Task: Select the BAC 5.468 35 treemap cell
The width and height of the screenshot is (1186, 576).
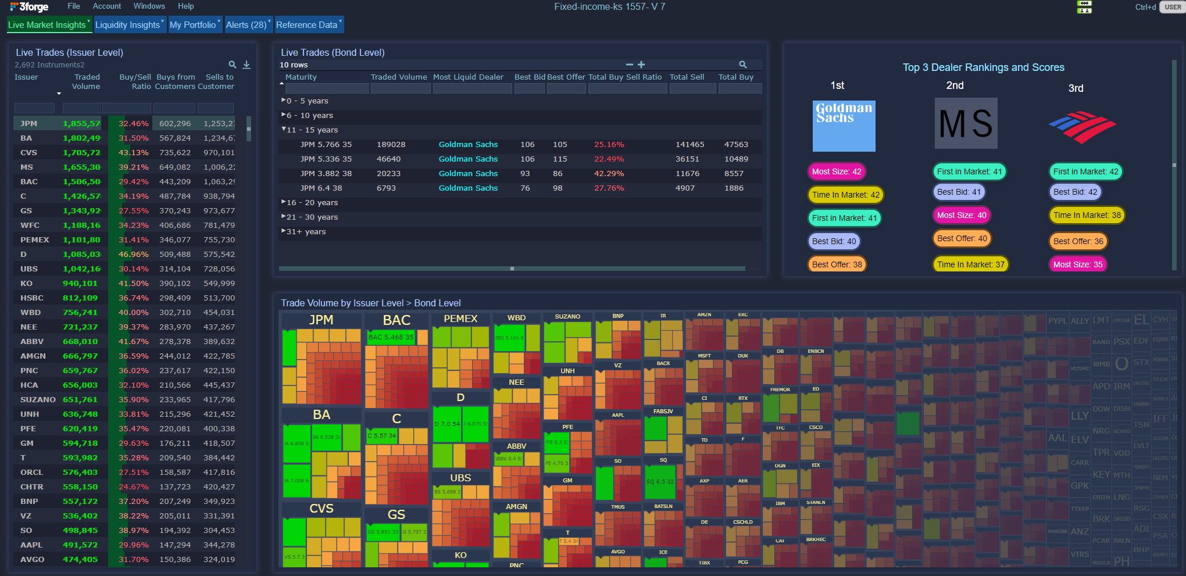Action: [391, 337]
